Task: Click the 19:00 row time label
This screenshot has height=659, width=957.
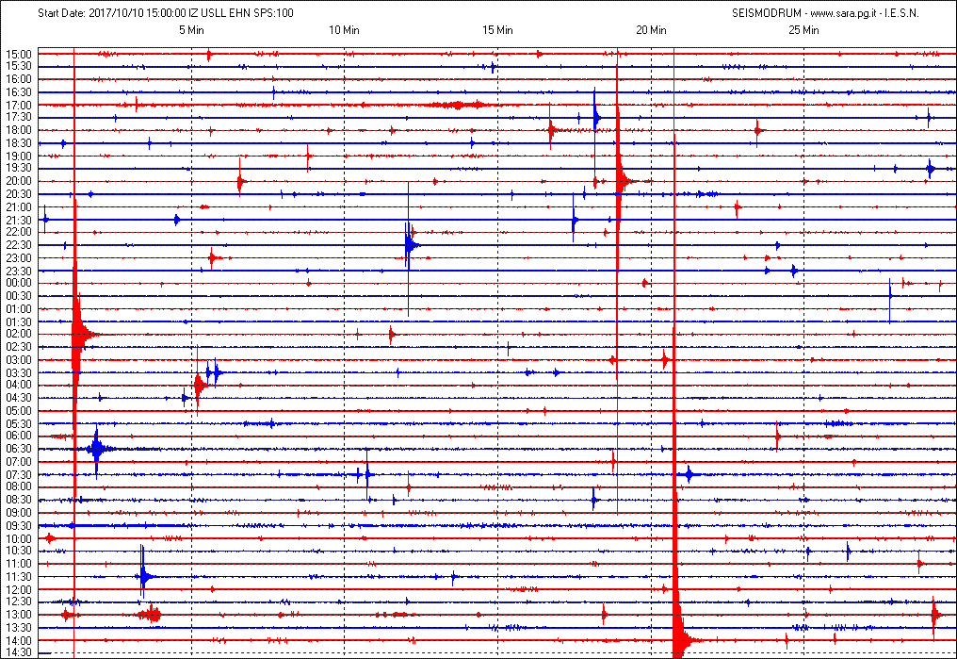Action: coord(19,156)
